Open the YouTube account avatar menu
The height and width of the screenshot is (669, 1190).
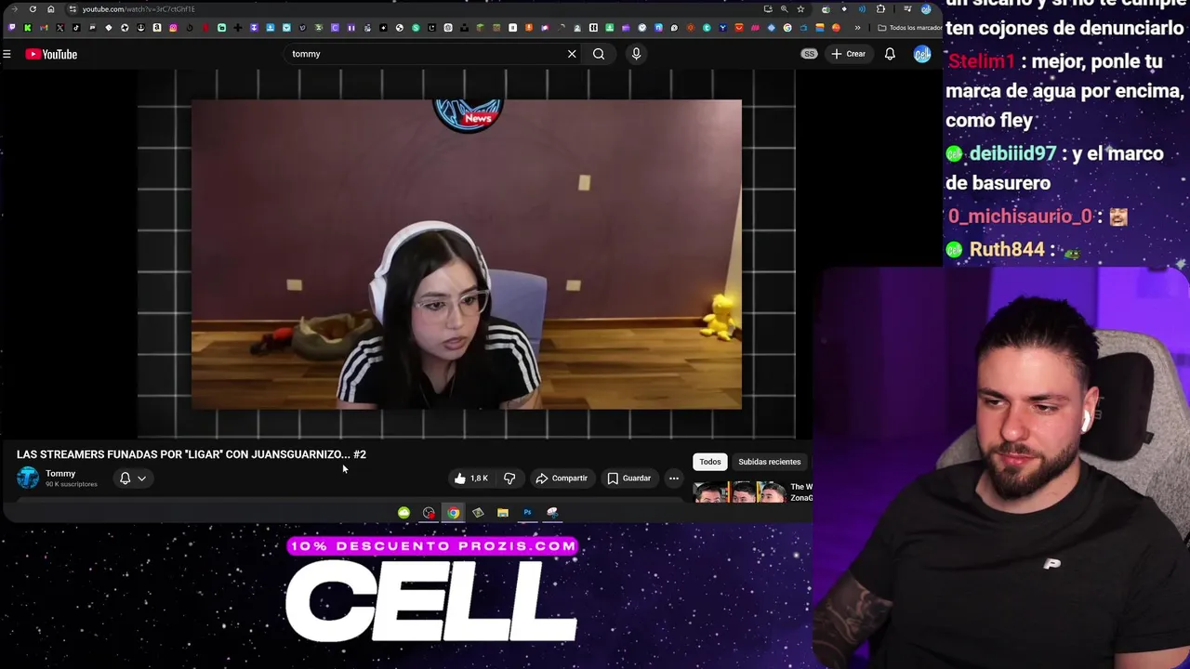(922, 54)
